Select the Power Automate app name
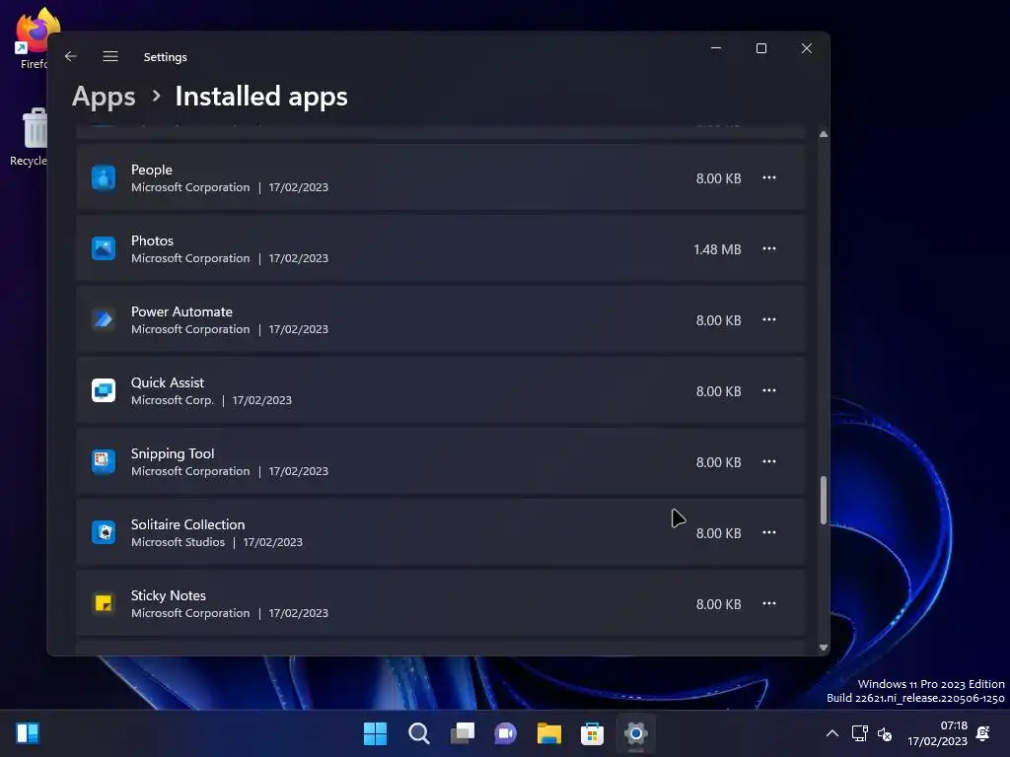This screenshot has height=757, width=1010. click(x=181, y=311)
